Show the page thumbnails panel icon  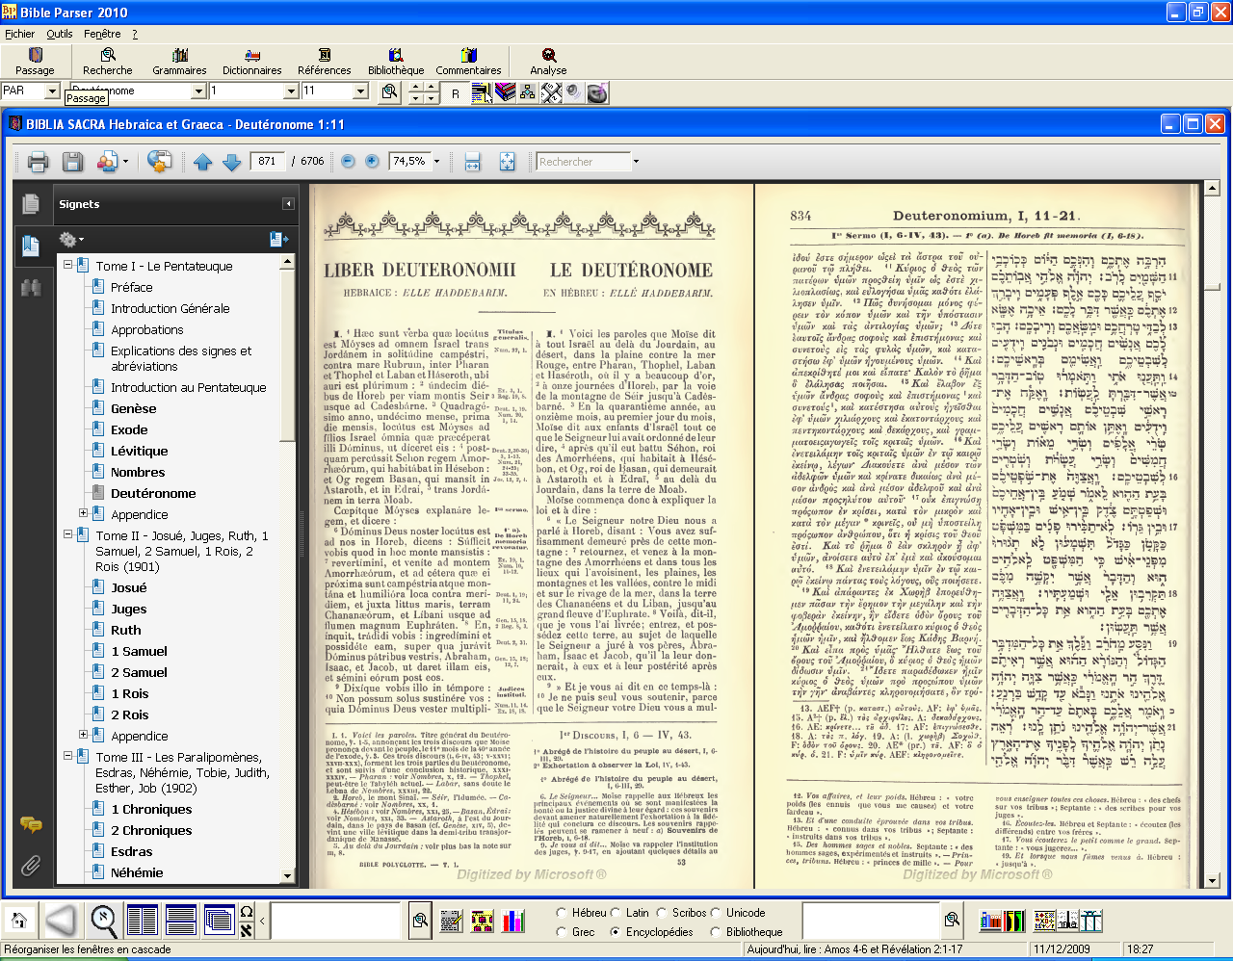point(31,204)
